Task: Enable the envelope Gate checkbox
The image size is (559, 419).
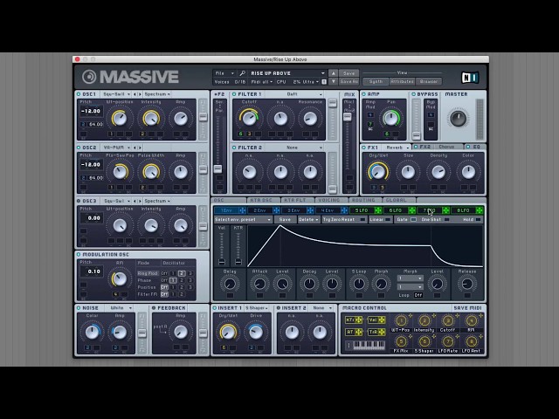Action: [x=412, y=220]
